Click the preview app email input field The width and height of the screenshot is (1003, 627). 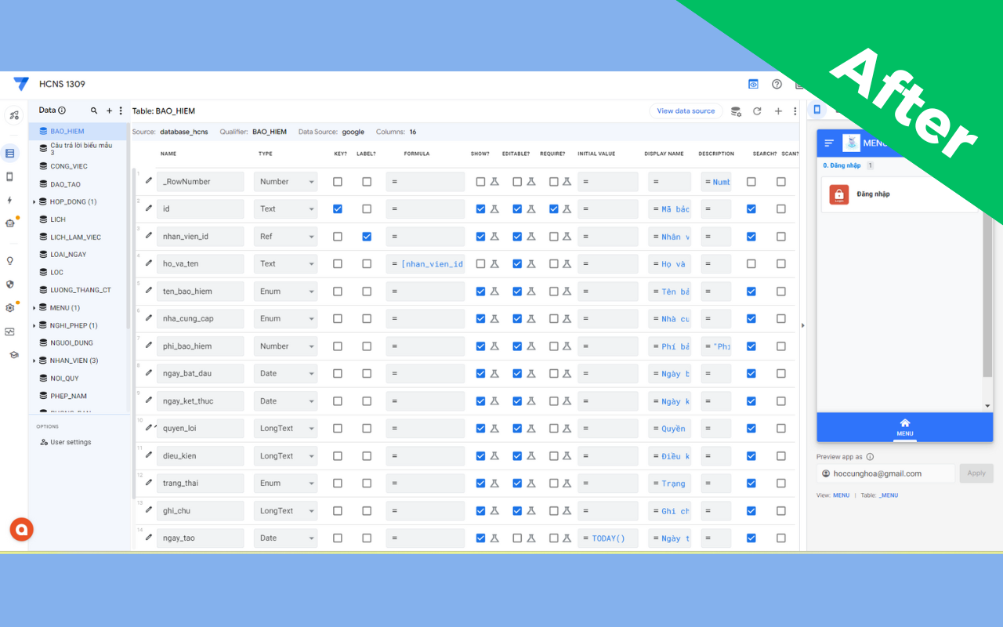[885, 473]
